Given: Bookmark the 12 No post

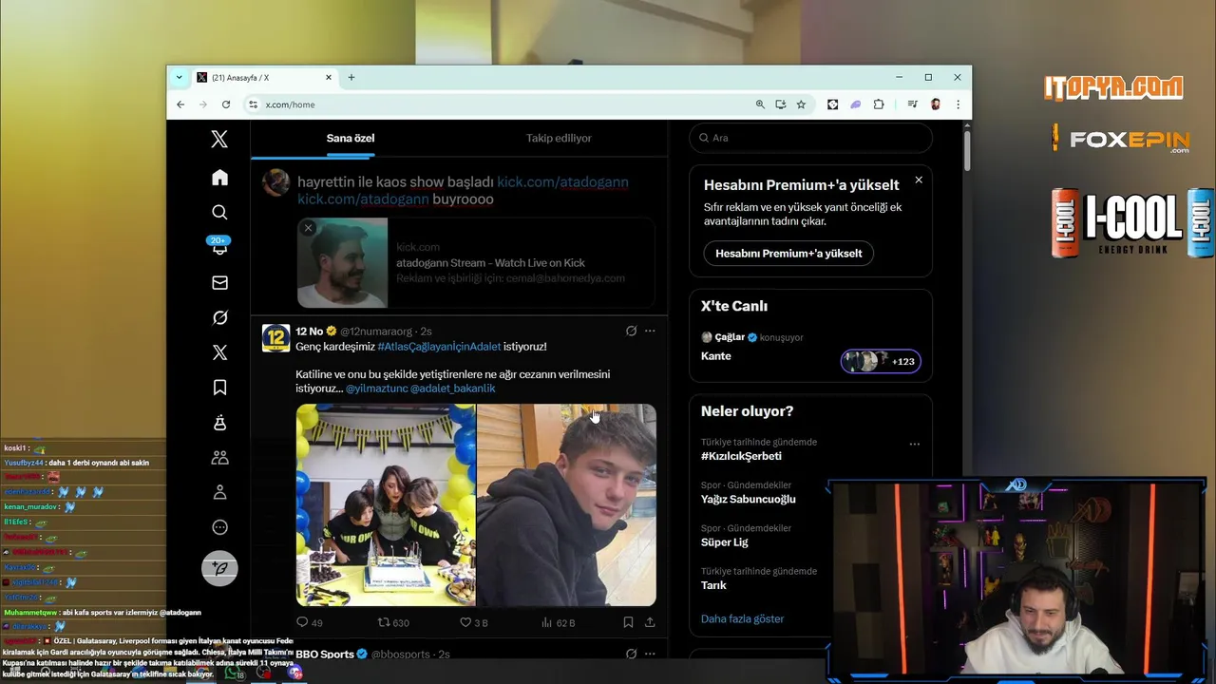Looking at the screenshot, I should [x=628, y=622].
